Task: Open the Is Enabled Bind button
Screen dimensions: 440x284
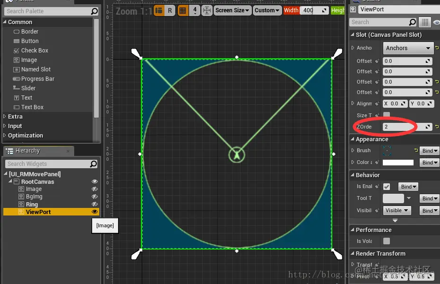Action: [x=408, y=187]
